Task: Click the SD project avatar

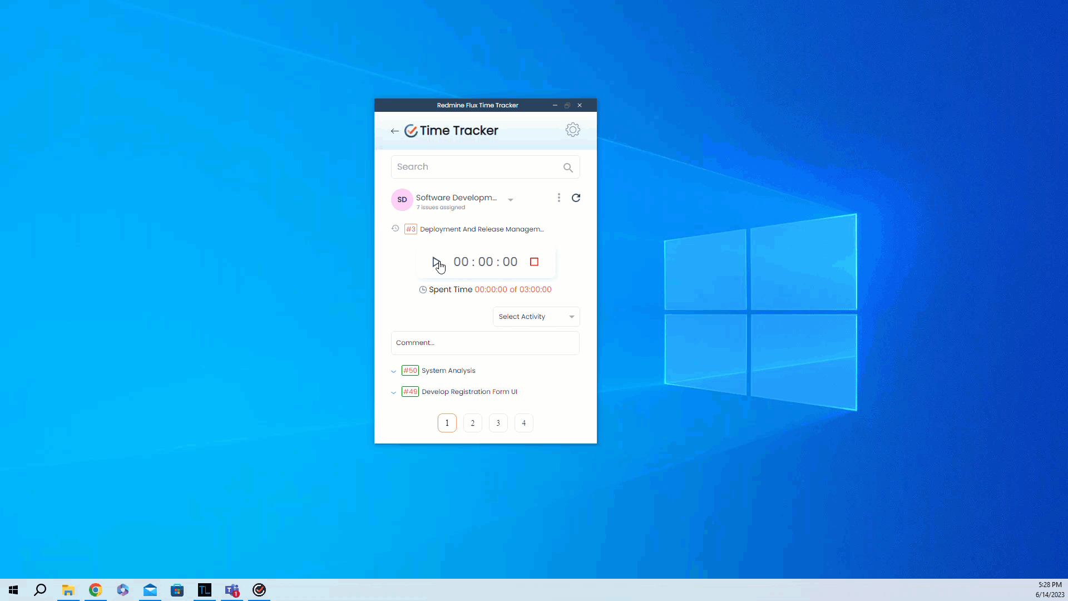Action: [x=402, y=199]
